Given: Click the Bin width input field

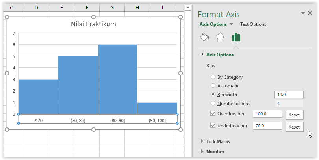Looking at the screenshot, I should click(x=289, y=95).
